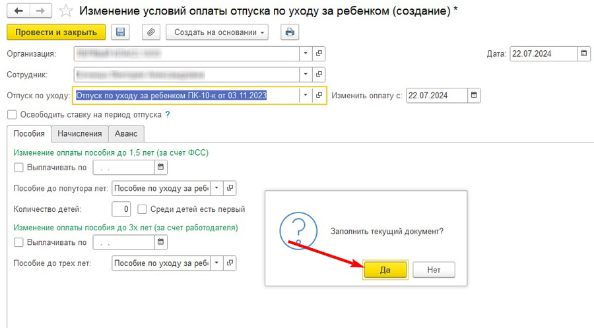
Task: Switch to the Начисления tab
Action: click(x=80, y=134)
